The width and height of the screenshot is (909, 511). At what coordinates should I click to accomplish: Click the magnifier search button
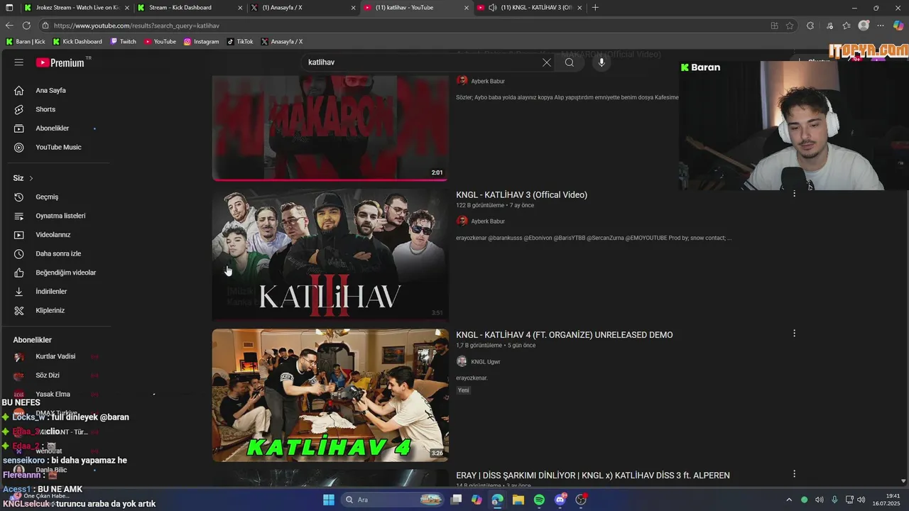570,62
